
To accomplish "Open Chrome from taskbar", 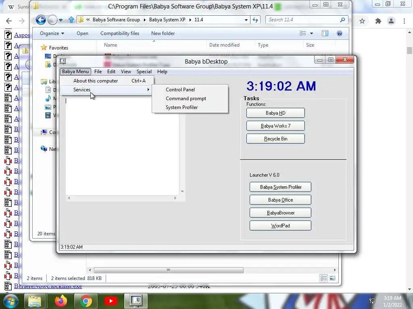I will (x=86, y=301).
